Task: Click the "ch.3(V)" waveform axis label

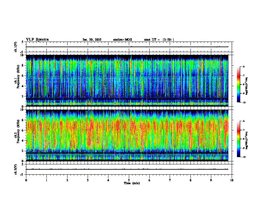Action: click(x=15, y=169)
